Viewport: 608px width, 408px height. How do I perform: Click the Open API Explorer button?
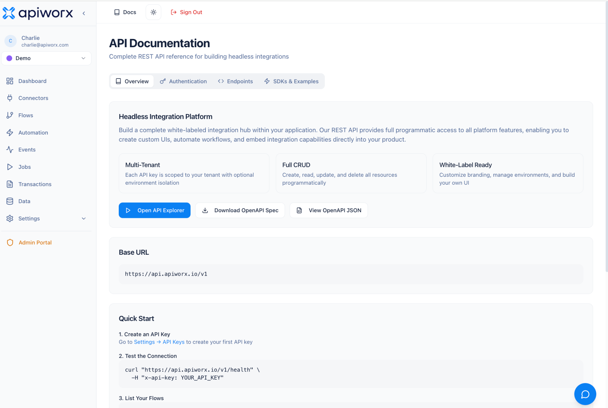[x=154, y=210]
